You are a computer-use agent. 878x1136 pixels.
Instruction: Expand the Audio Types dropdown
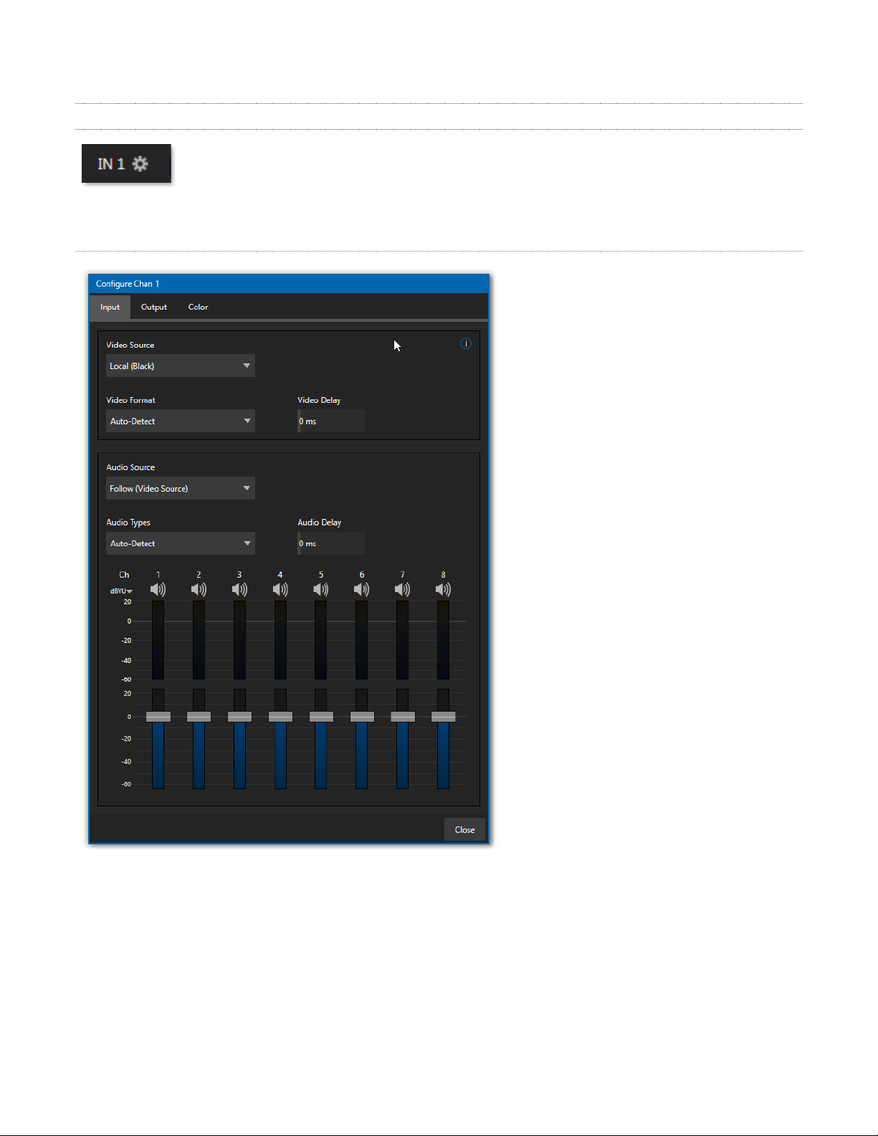(x=180, y=544)
